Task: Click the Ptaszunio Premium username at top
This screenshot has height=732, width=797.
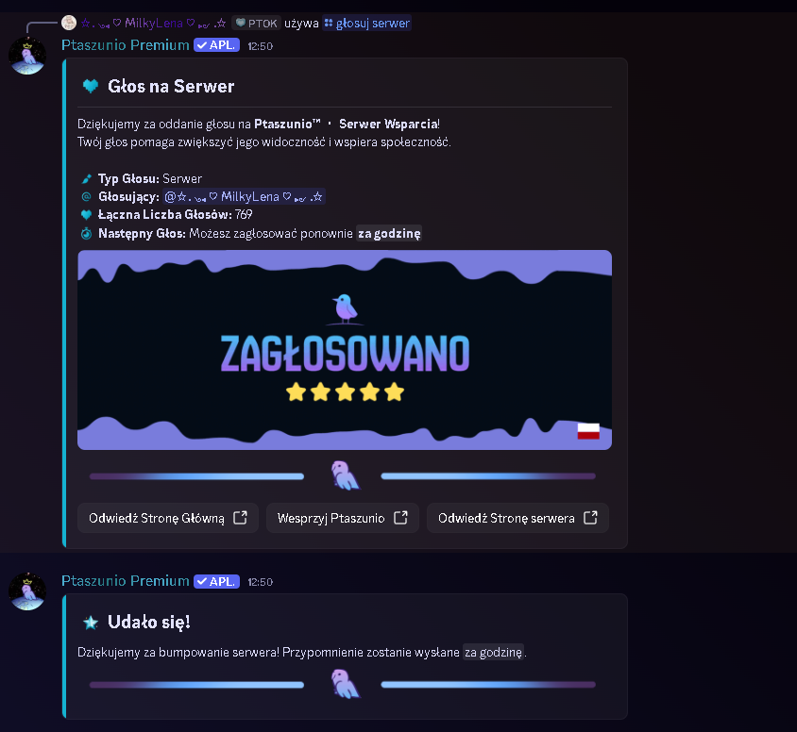Action: coord(125,45)
